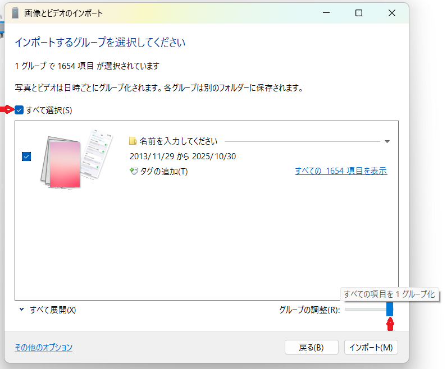
Task: Open the group name dropdown arrow
Action: tap(387, 142)
